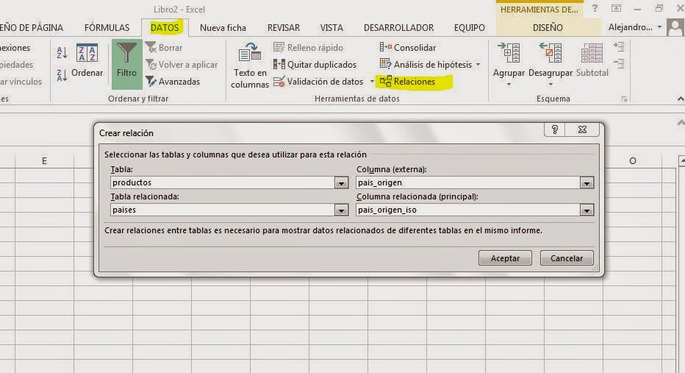Select column E header
This screenshot has width=685, height=373.
44,161
